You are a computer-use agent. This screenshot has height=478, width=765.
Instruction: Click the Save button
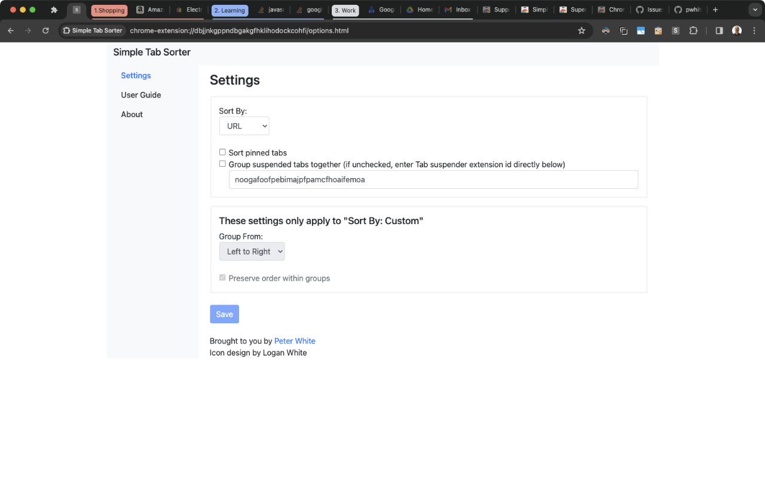click(224, 314)
